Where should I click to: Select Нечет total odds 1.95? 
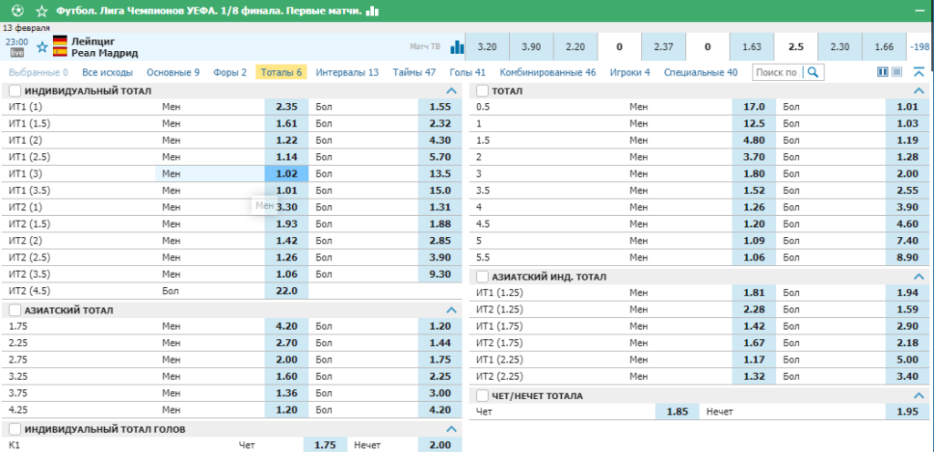tap(908, 412)
